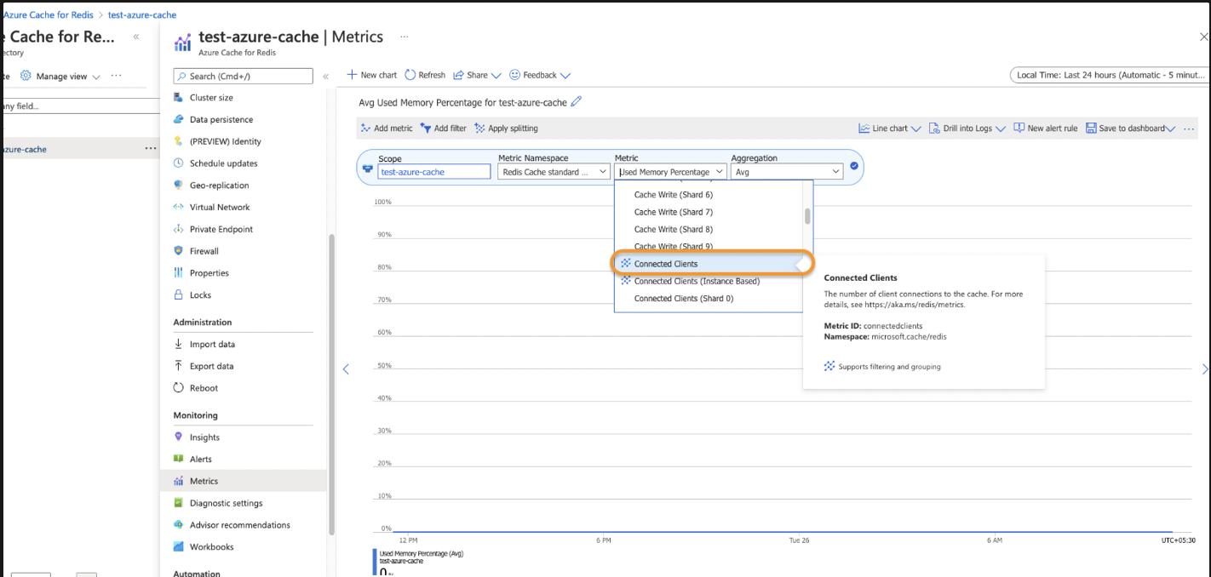This screenshot has width=1211, height=577.
Task: Open Line chart type dropdown
Action: (x=890, y=129)
